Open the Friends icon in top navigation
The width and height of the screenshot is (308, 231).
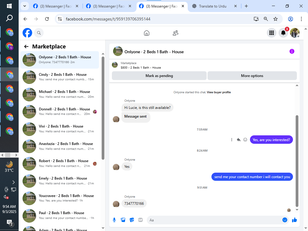[x=175, y=33]
